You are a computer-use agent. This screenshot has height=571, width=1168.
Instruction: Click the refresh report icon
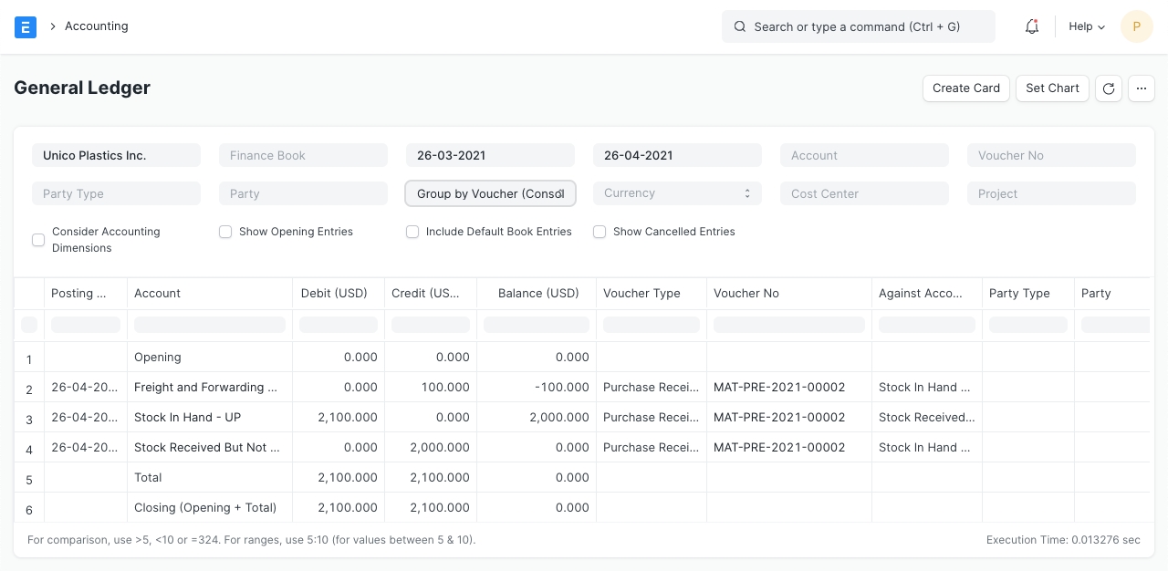(x=1109, y=88)
